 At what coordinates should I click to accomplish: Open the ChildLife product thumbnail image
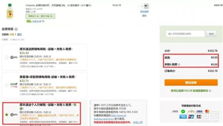coord(10,11)
